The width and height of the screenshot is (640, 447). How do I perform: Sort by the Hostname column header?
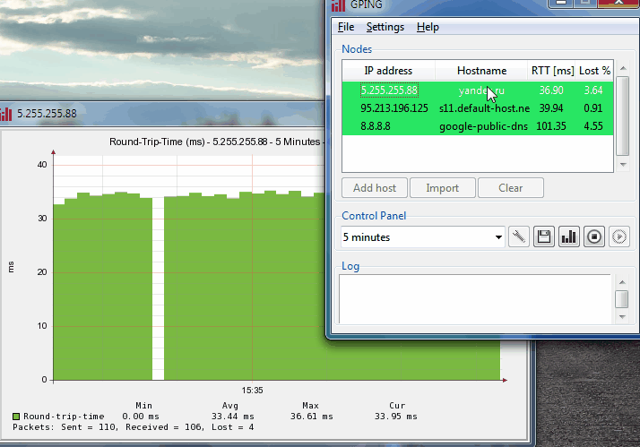[481, 71]
